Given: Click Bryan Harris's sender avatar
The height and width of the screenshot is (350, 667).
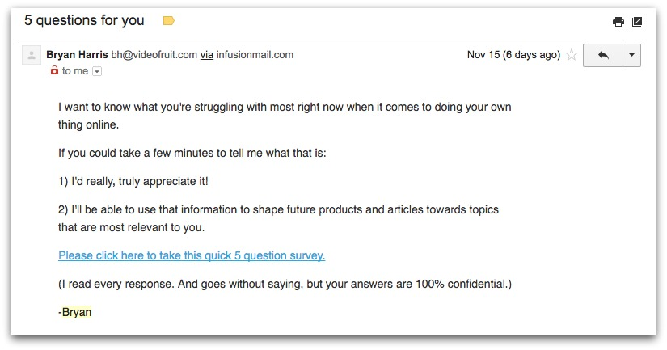Looking at the screenshot, I should point(32,55).
